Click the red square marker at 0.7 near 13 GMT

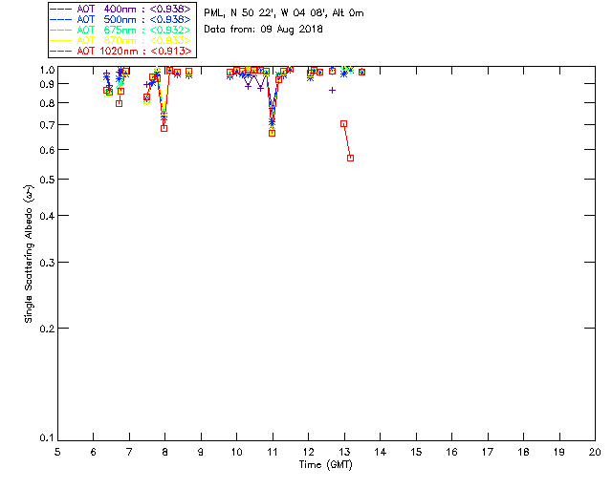pos(344,123)
